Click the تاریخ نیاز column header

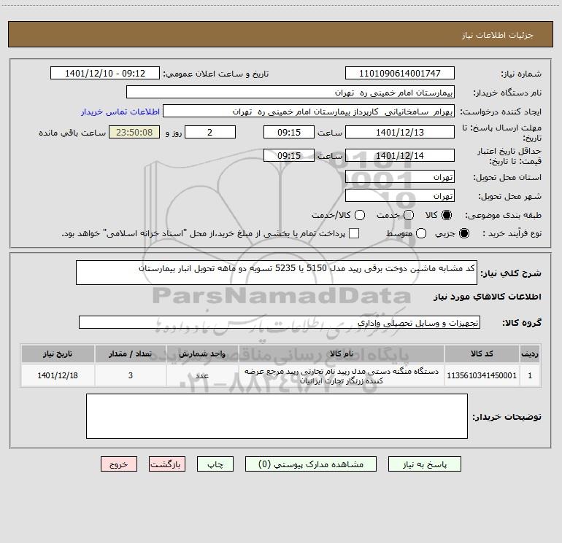click(58, 354)
